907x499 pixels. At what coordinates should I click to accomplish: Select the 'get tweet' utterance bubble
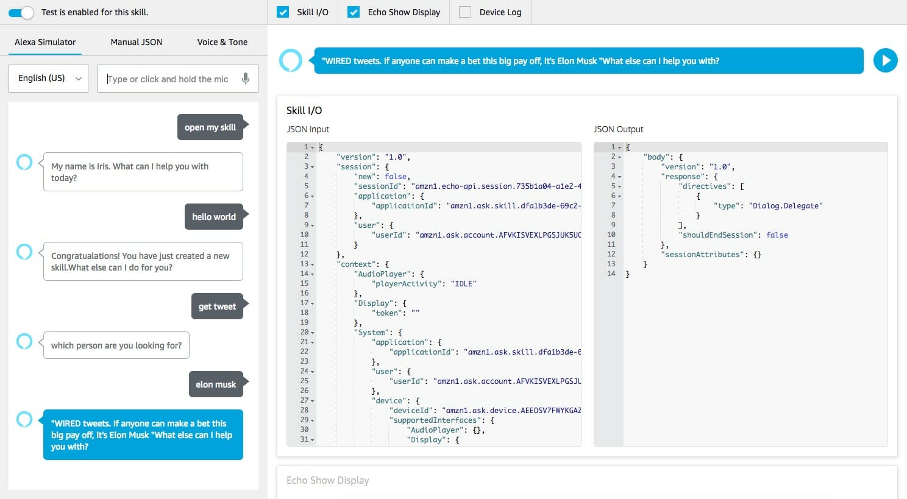217,306
